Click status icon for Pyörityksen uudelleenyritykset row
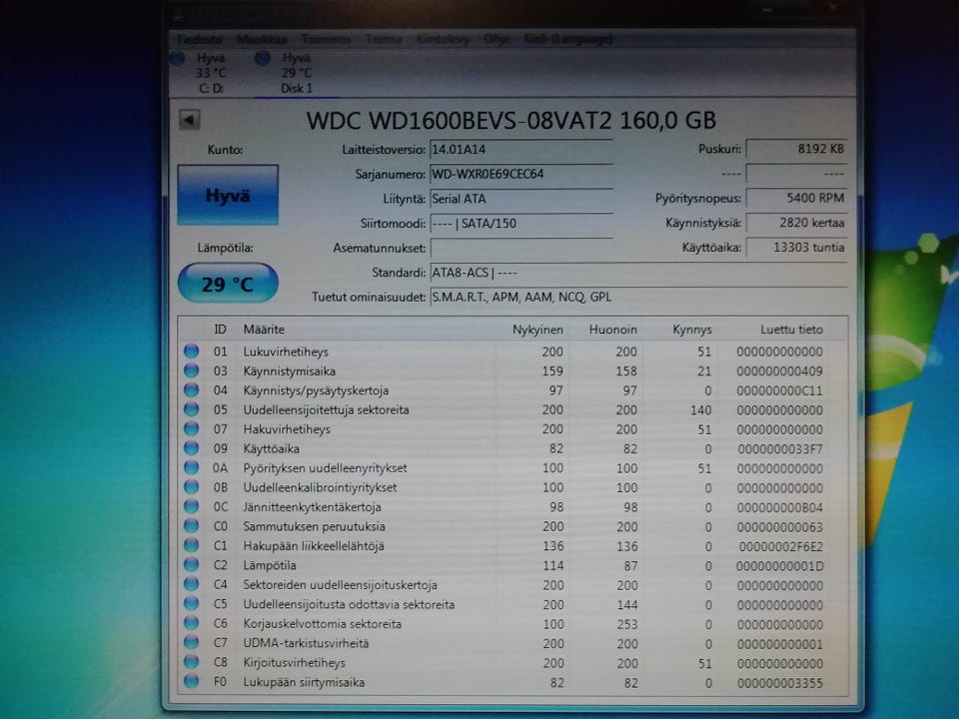Screen dimensions: 959x719 click(x=192, y=467)
